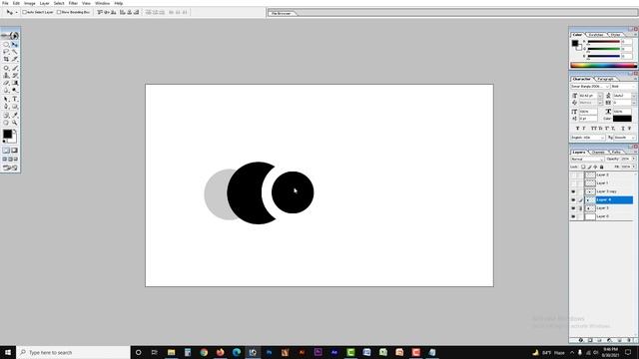Click the Jump to ImageReady button
639x359 pixels.
10,168
